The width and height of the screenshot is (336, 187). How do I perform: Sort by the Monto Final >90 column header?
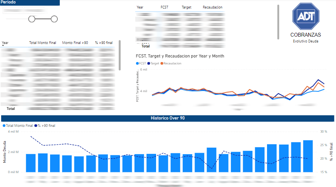pyautogui.click(x=75, y=43)
